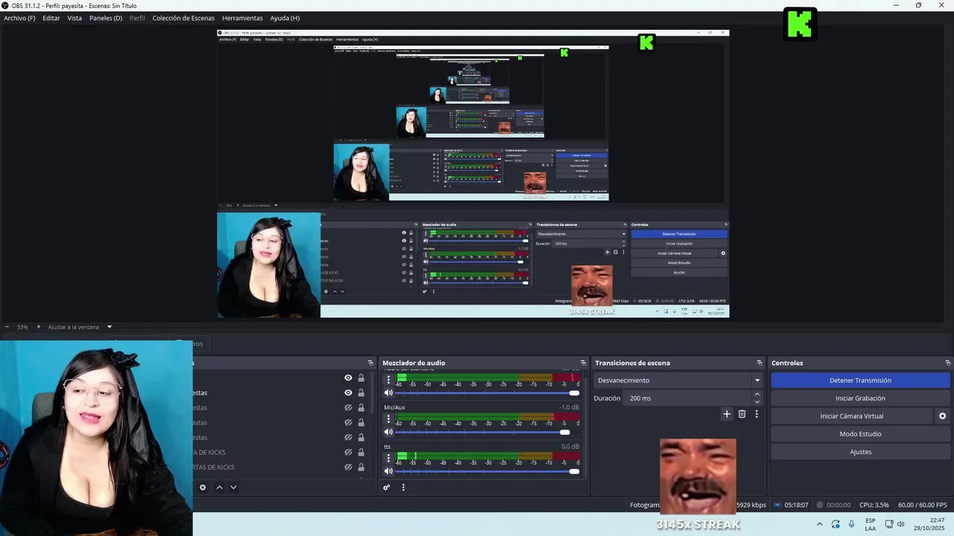Open virtual camera settings gear
The width and height of the screenshot is (954, 536).
(x=942, y=416)
